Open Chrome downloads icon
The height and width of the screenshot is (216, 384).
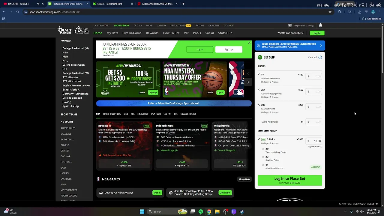pos(359,12)
